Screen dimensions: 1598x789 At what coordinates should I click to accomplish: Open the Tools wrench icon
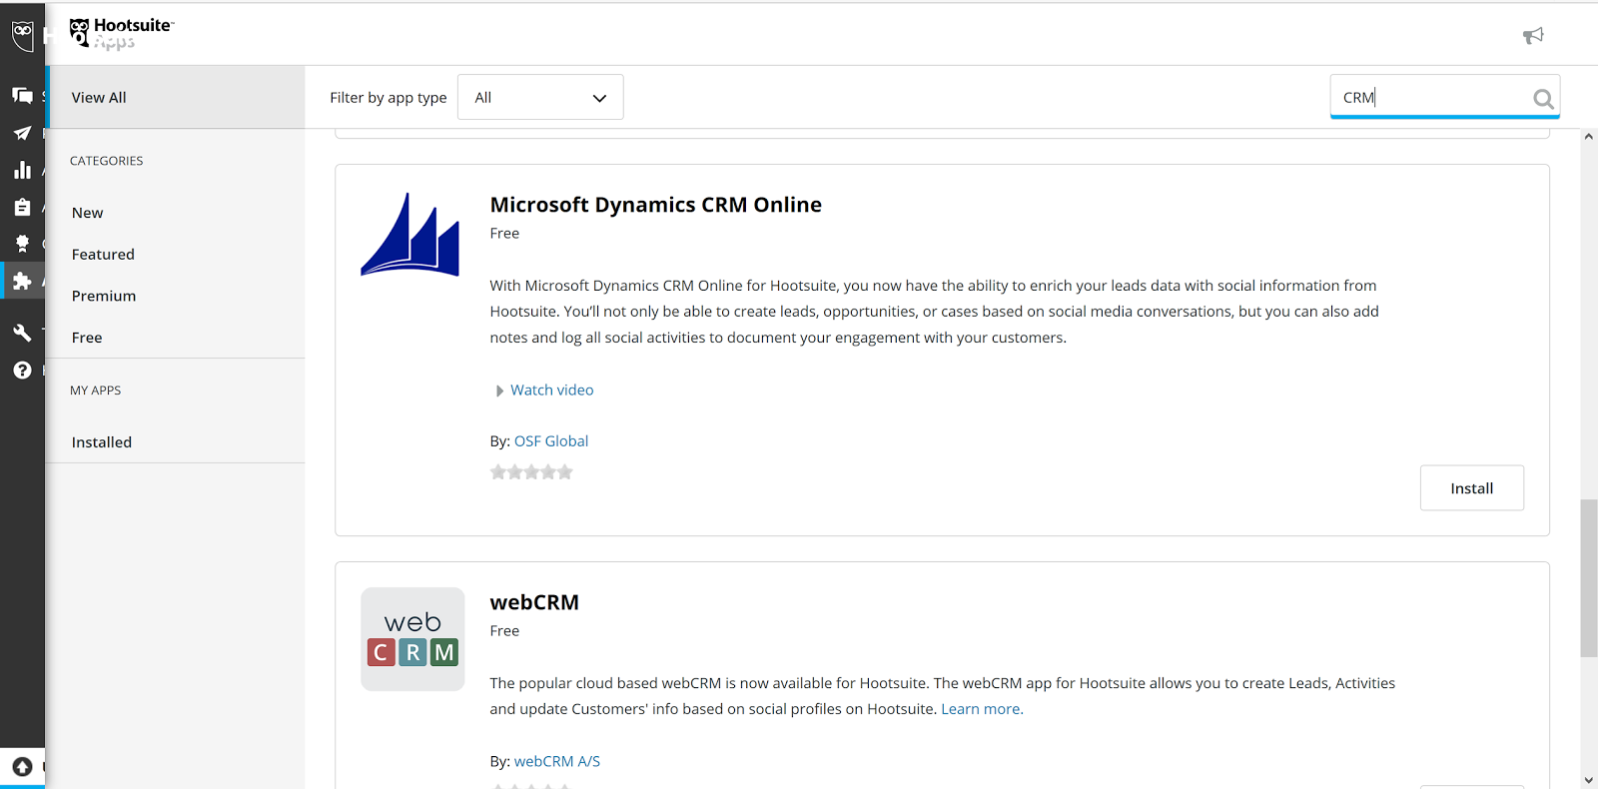(x=22, y=333)
